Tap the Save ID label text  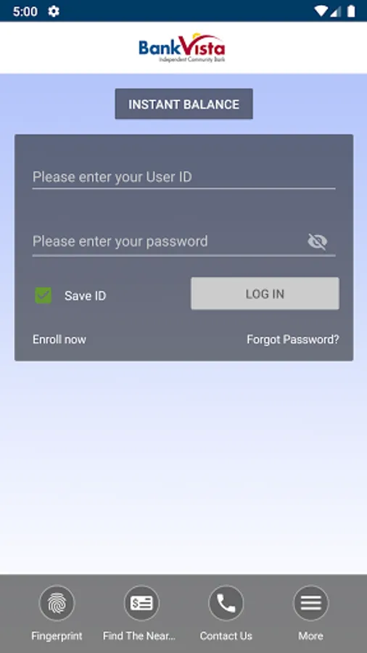click(x=86, y=296)
